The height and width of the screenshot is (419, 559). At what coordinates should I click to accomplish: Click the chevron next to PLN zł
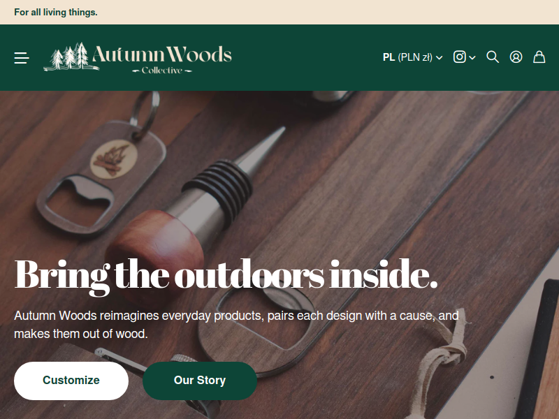(440, 58)
